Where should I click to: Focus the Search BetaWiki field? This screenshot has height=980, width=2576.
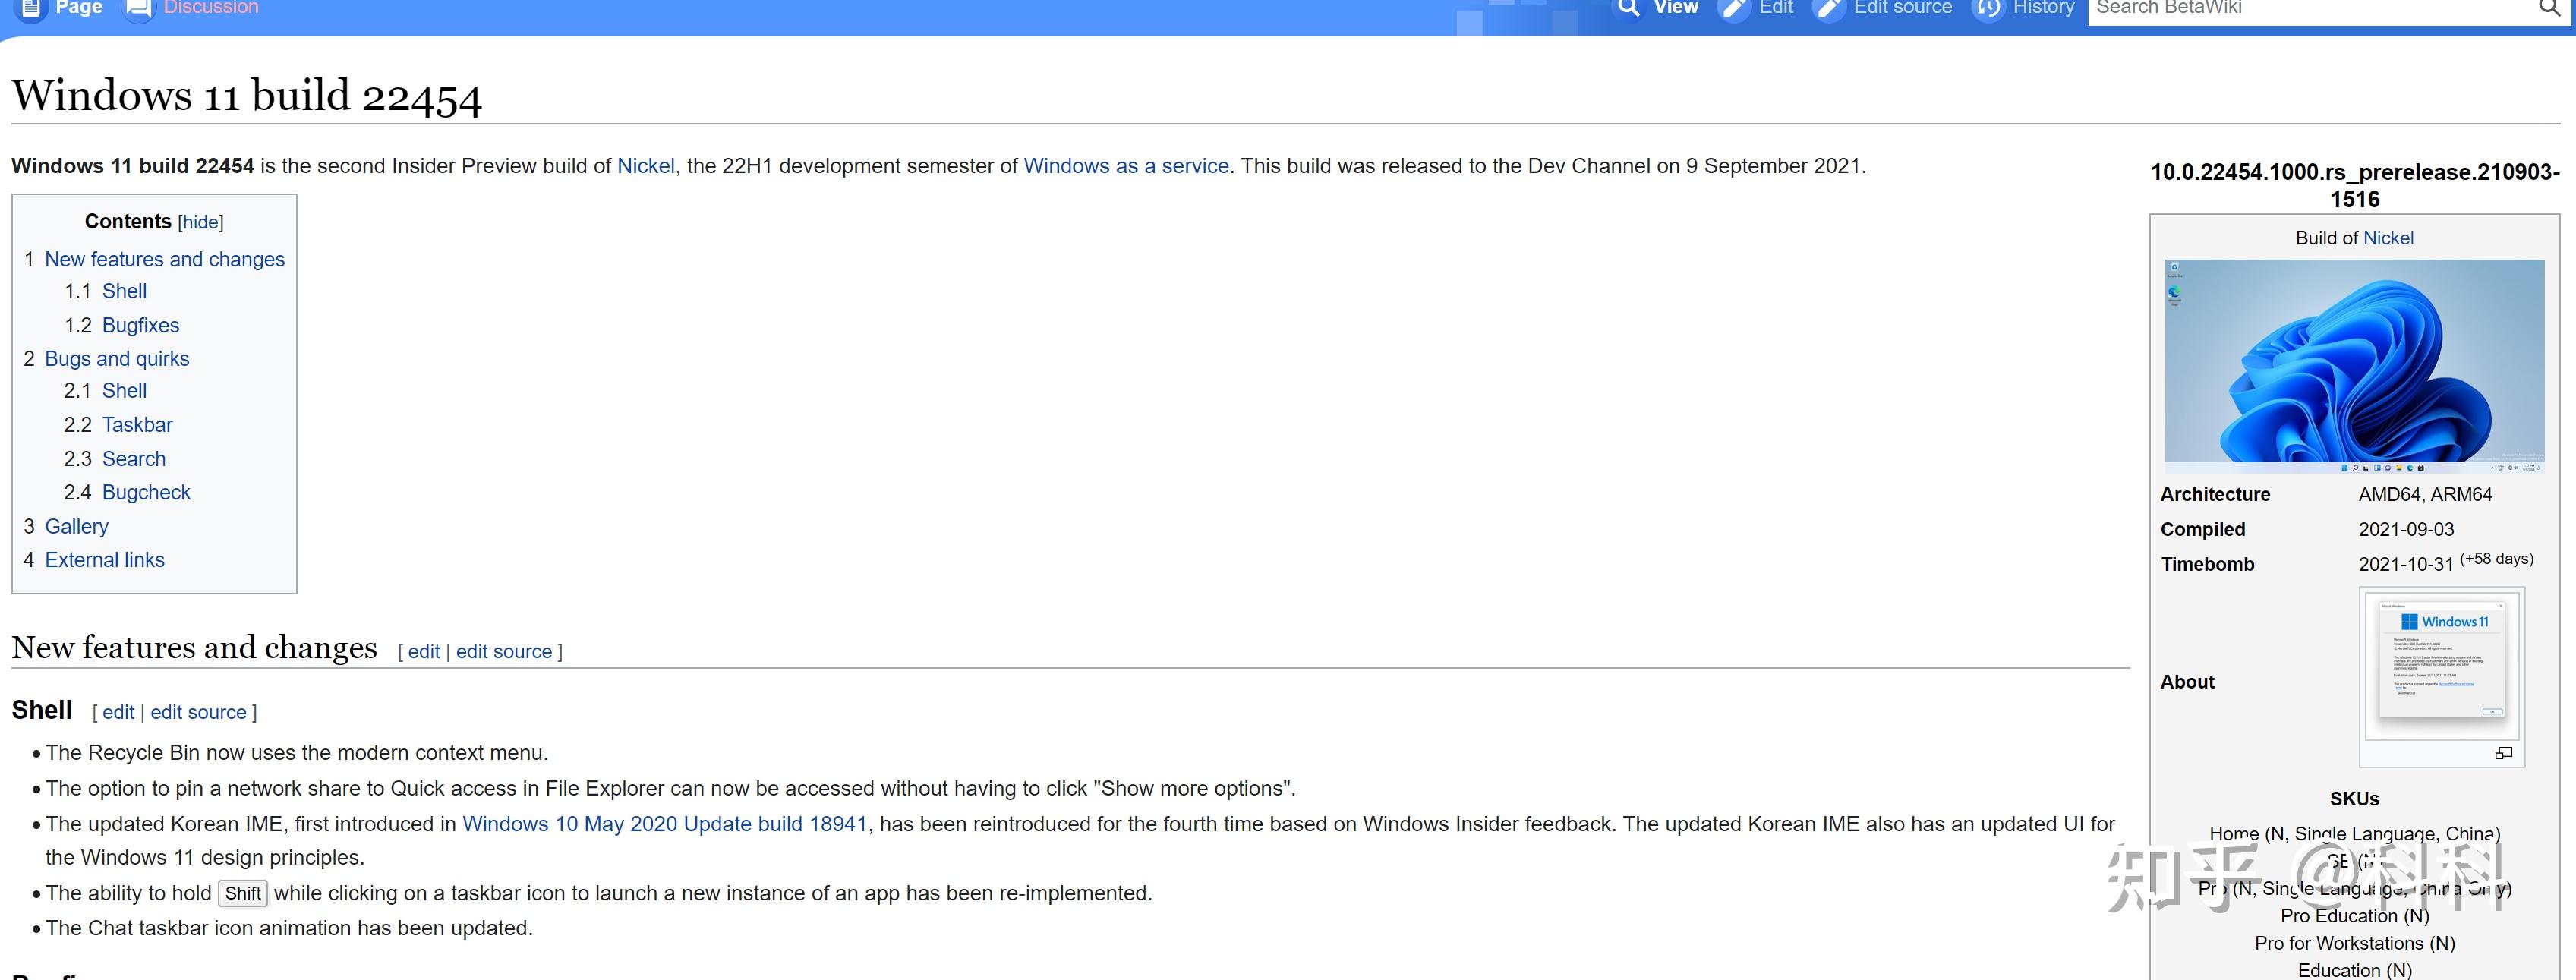click(2300, 9)
